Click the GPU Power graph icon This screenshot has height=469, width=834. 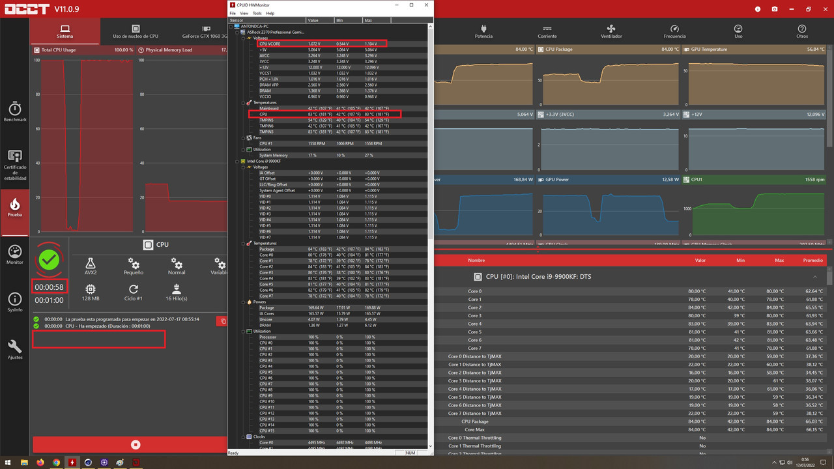coord(540,179)
